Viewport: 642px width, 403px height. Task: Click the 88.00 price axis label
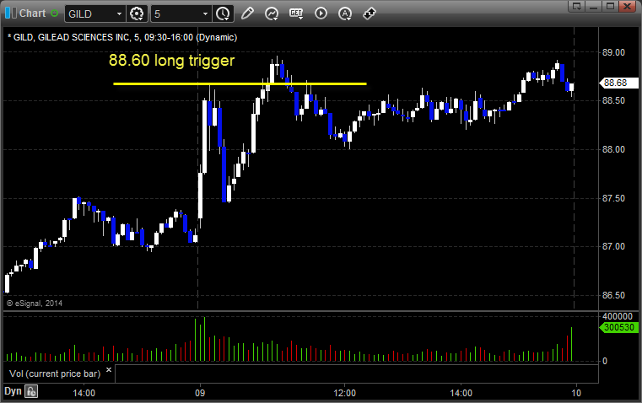coord(613,149)
